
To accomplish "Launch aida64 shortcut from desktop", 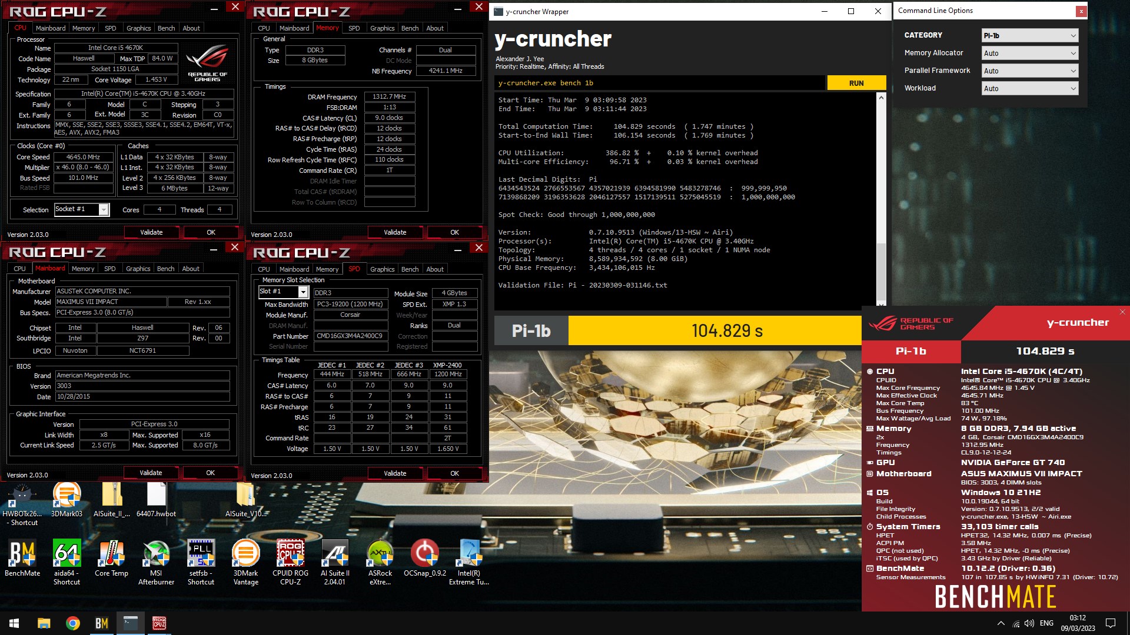I will pyautogui.click(x=67, y=563).
